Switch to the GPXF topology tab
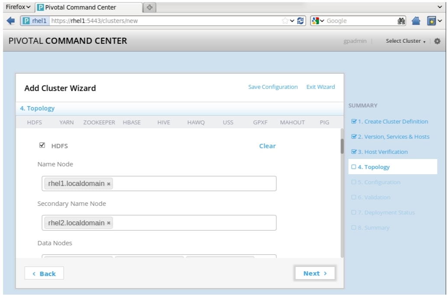The width and height of the screenshot is (447, 299). pos(260,122)
